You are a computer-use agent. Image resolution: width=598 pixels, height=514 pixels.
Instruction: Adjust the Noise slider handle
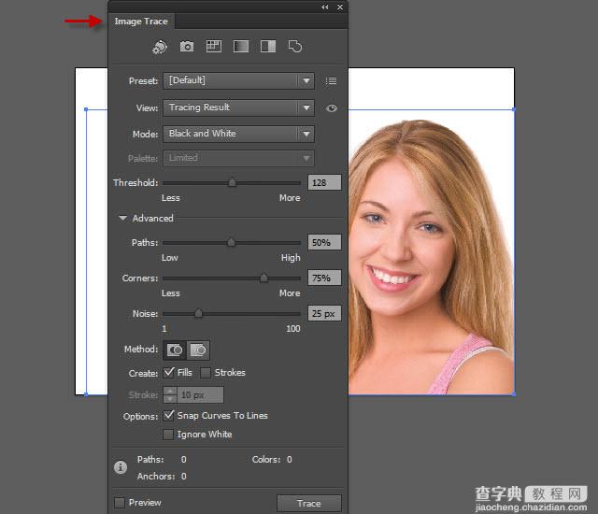point(198,313)
